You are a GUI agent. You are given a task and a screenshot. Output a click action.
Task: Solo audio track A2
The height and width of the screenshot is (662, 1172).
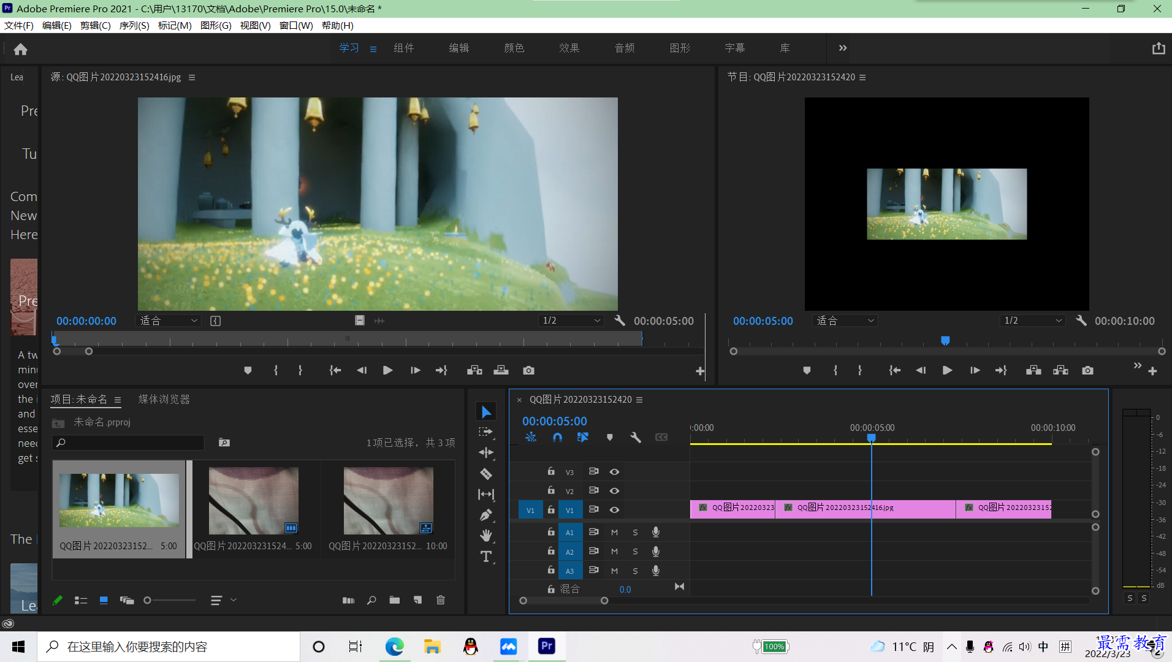pos(635,552)
